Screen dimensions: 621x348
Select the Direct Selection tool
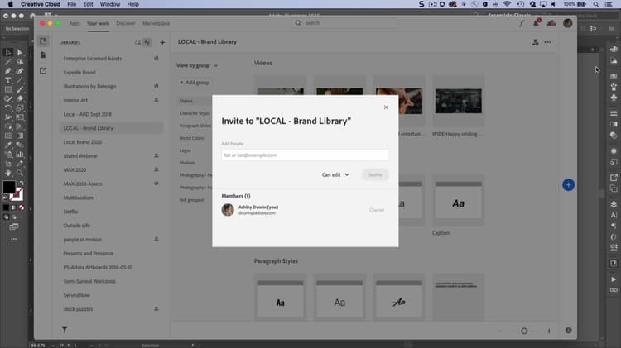20,52
